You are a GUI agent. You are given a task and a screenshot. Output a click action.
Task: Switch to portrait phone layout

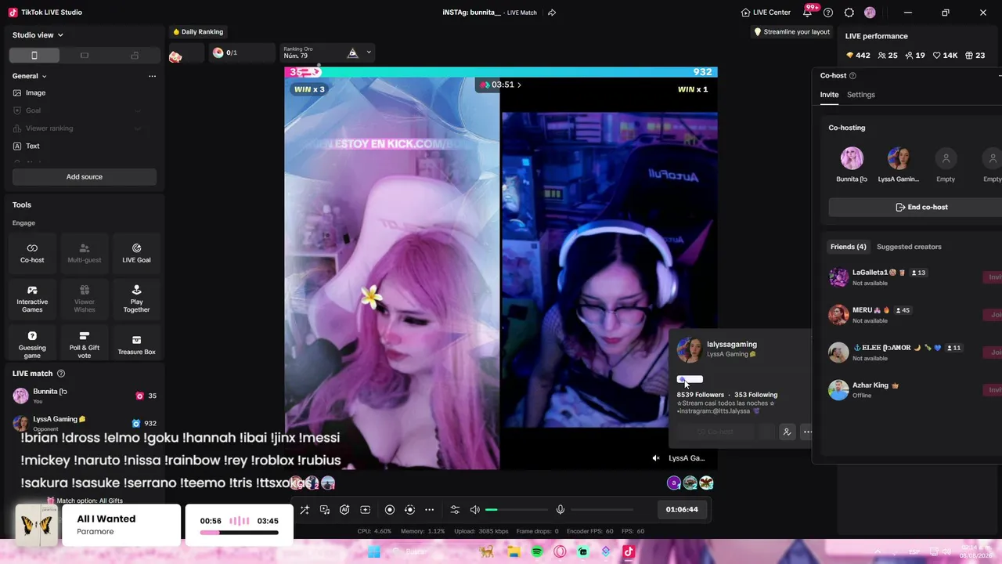pos(34,55)
